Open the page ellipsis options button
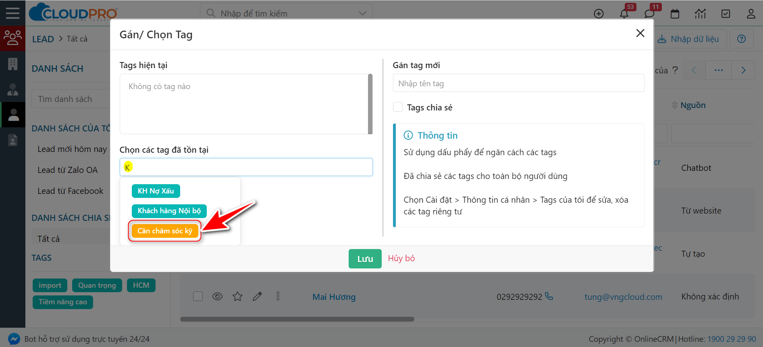The height and width of the screenshot is (347, 763). point(719,70)
